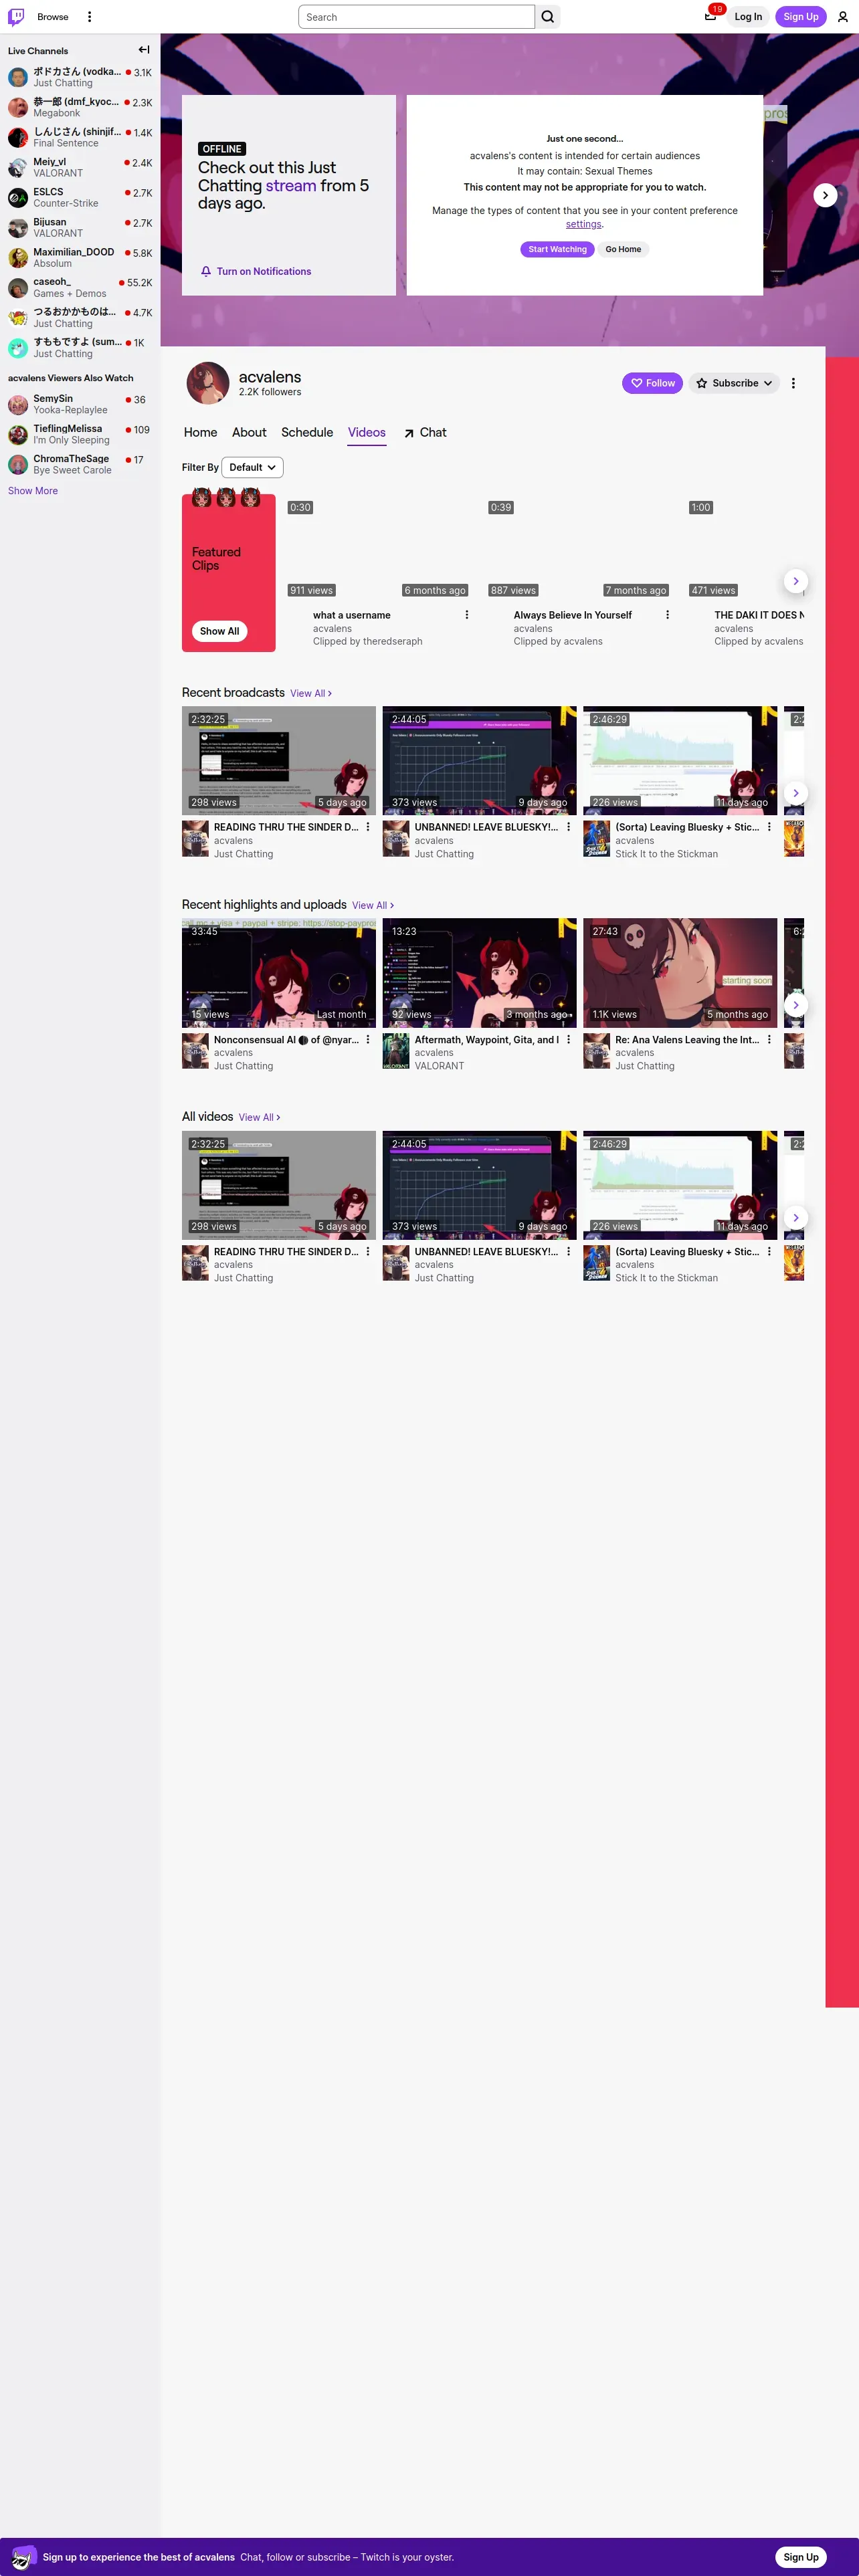
Task: Expand View All videos
Action: coord(260,1117)
